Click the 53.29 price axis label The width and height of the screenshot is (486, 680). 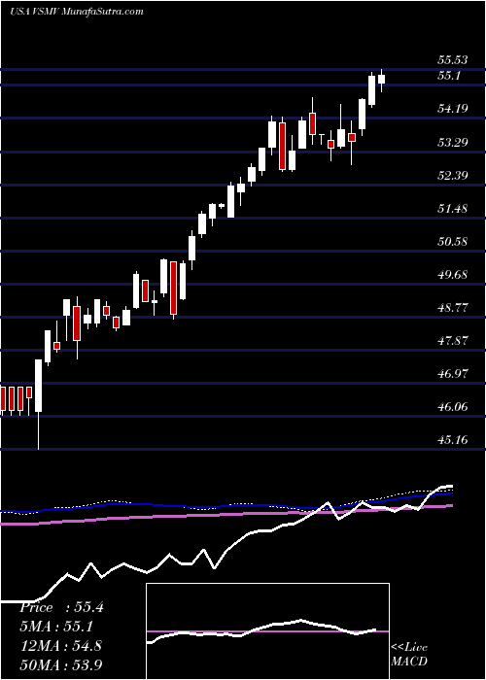click(x=453, y=142)
